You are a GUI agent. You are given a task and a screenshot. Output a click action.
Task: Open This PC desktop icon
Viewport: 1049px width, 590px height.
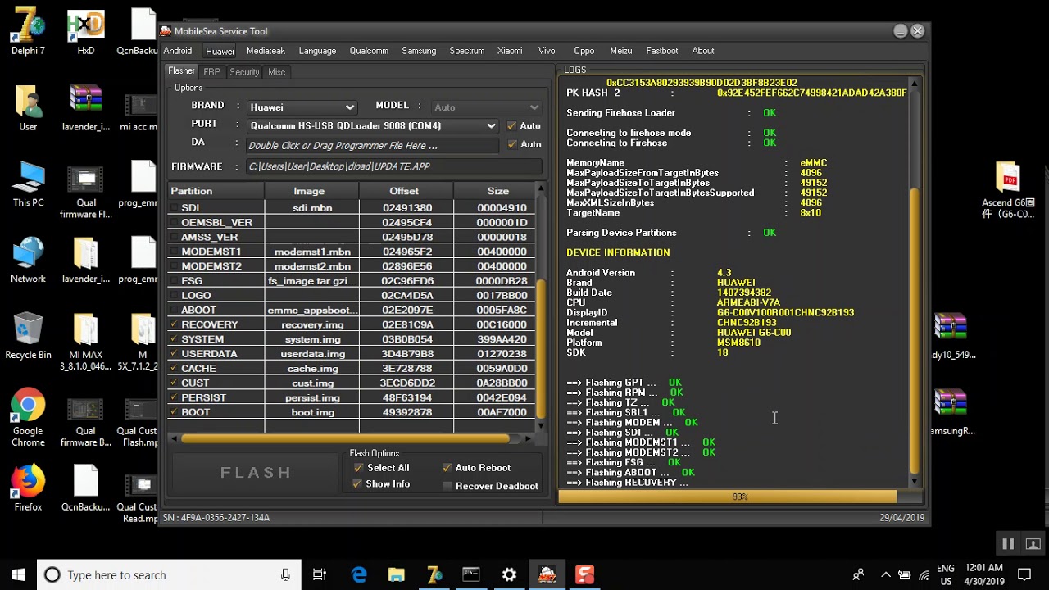pyautogui.click(x=28, y=184)
